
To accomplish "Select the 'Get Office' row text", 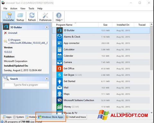I will (x=69, y=69).
